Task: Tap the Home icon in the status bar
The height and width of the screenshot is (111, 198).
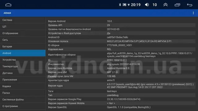Action: click(8, 5)
